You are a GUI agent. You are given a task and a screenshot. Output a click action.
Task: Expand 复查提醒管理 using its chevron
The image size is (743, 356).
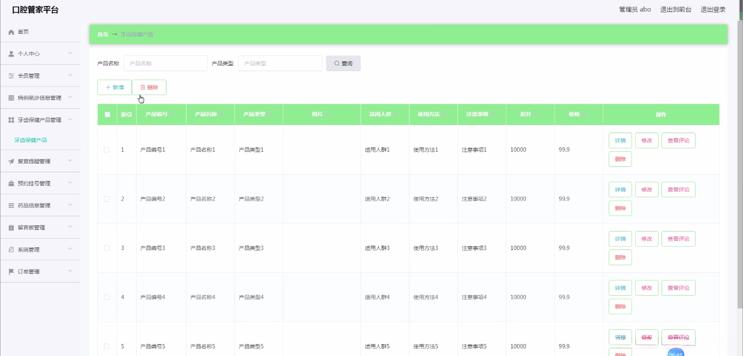[x=70, y=161]
